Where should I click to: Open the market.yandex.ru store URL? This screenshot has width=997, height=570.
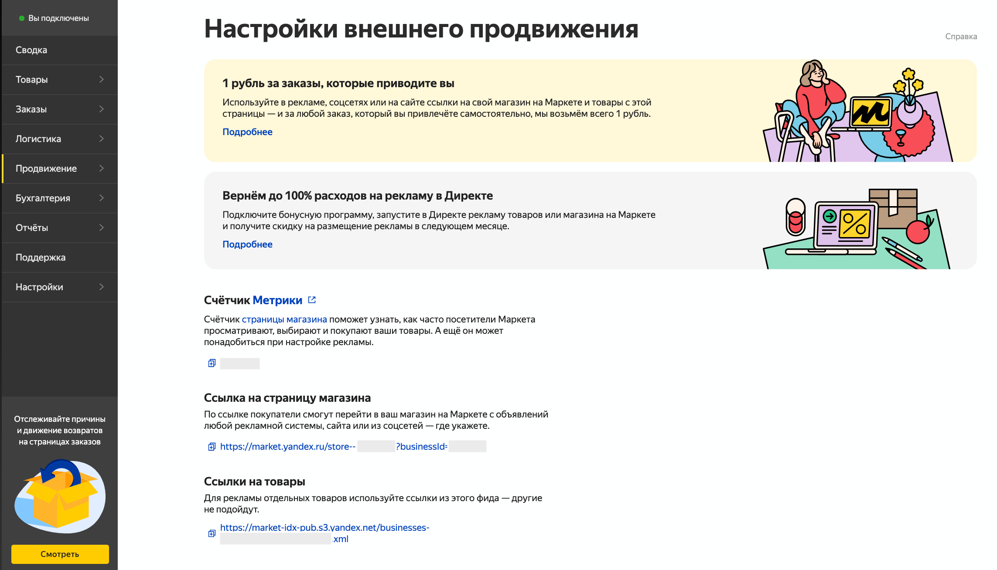click(288, 447)
